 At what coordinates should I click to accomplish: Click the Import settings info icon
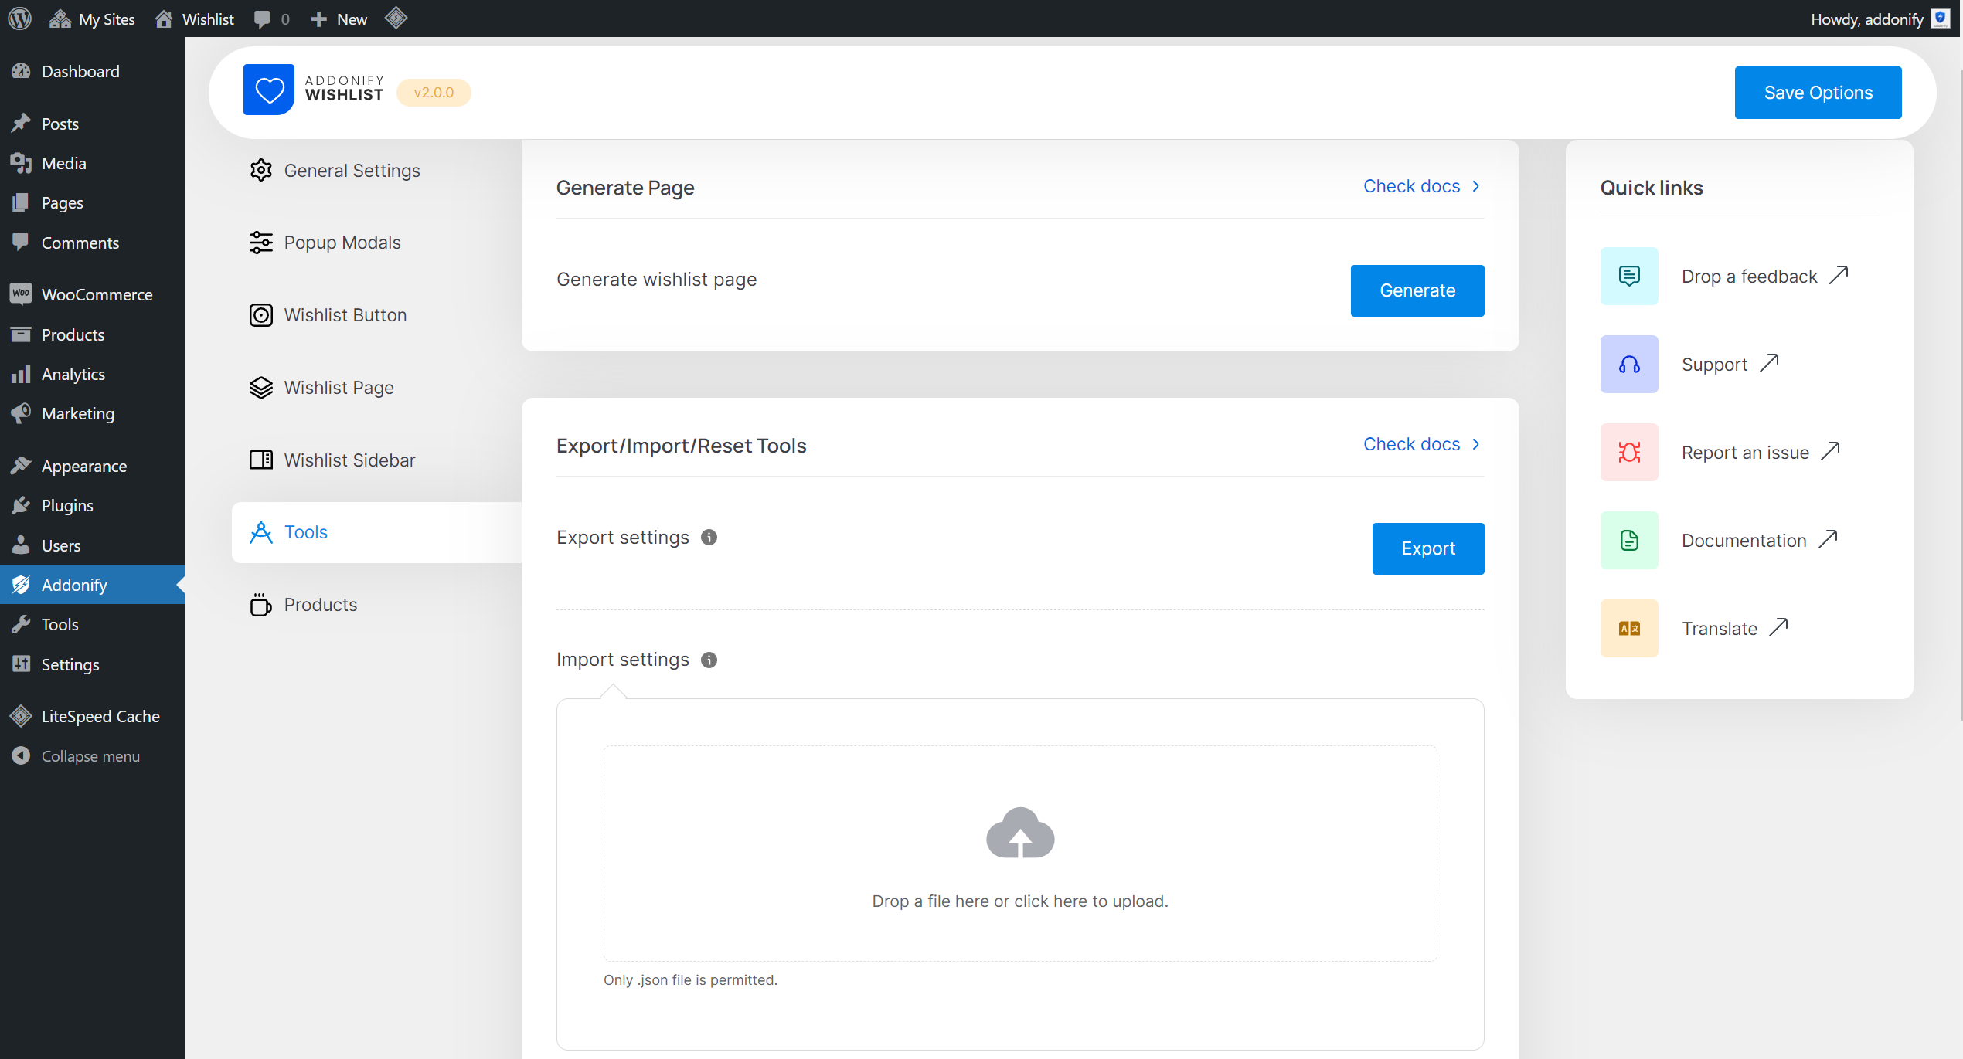pos(709,660)
